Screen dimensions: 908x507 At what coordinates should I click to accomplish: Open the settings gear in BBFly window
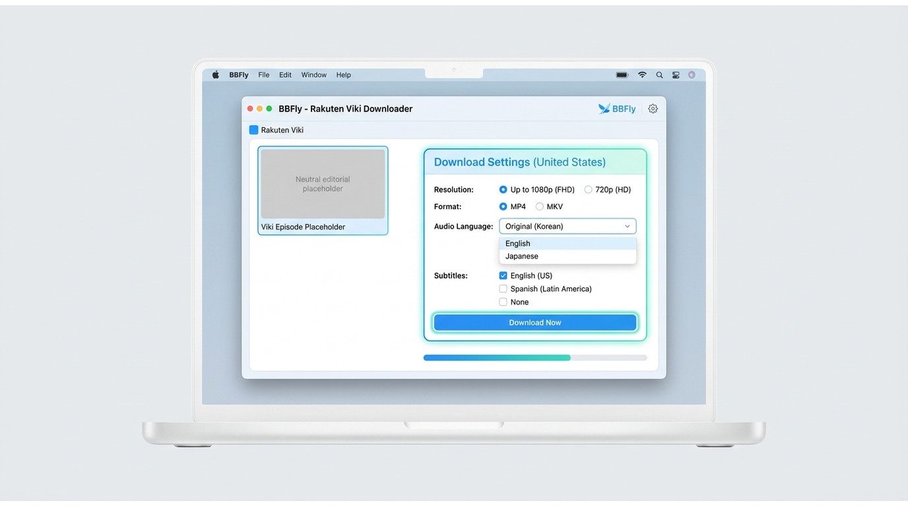click(653, 109)
